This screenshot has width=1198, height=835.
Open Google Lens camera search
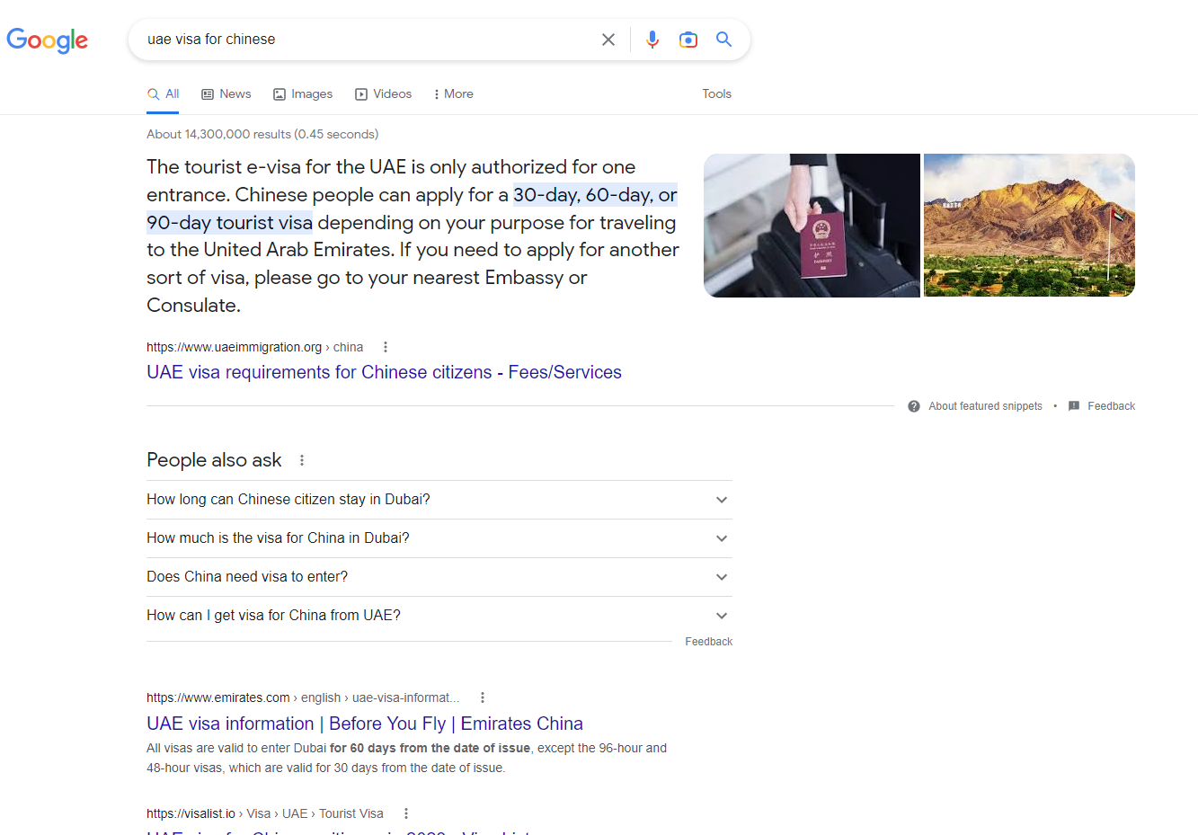coord(688,39)
